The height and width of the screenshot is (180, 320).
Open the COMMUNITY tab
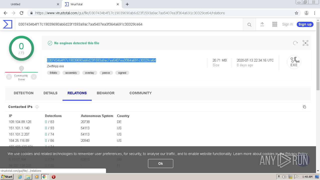[x=140, y=93]
